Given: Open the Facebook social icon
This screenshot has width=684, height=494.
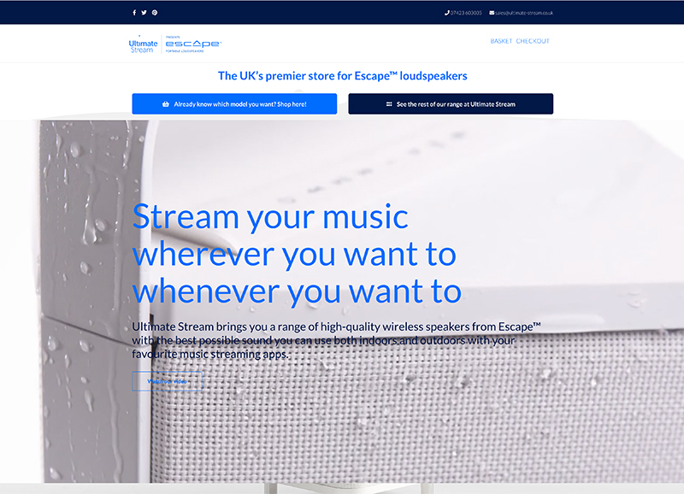Looking at the screenshot, I should click(134, 13).
